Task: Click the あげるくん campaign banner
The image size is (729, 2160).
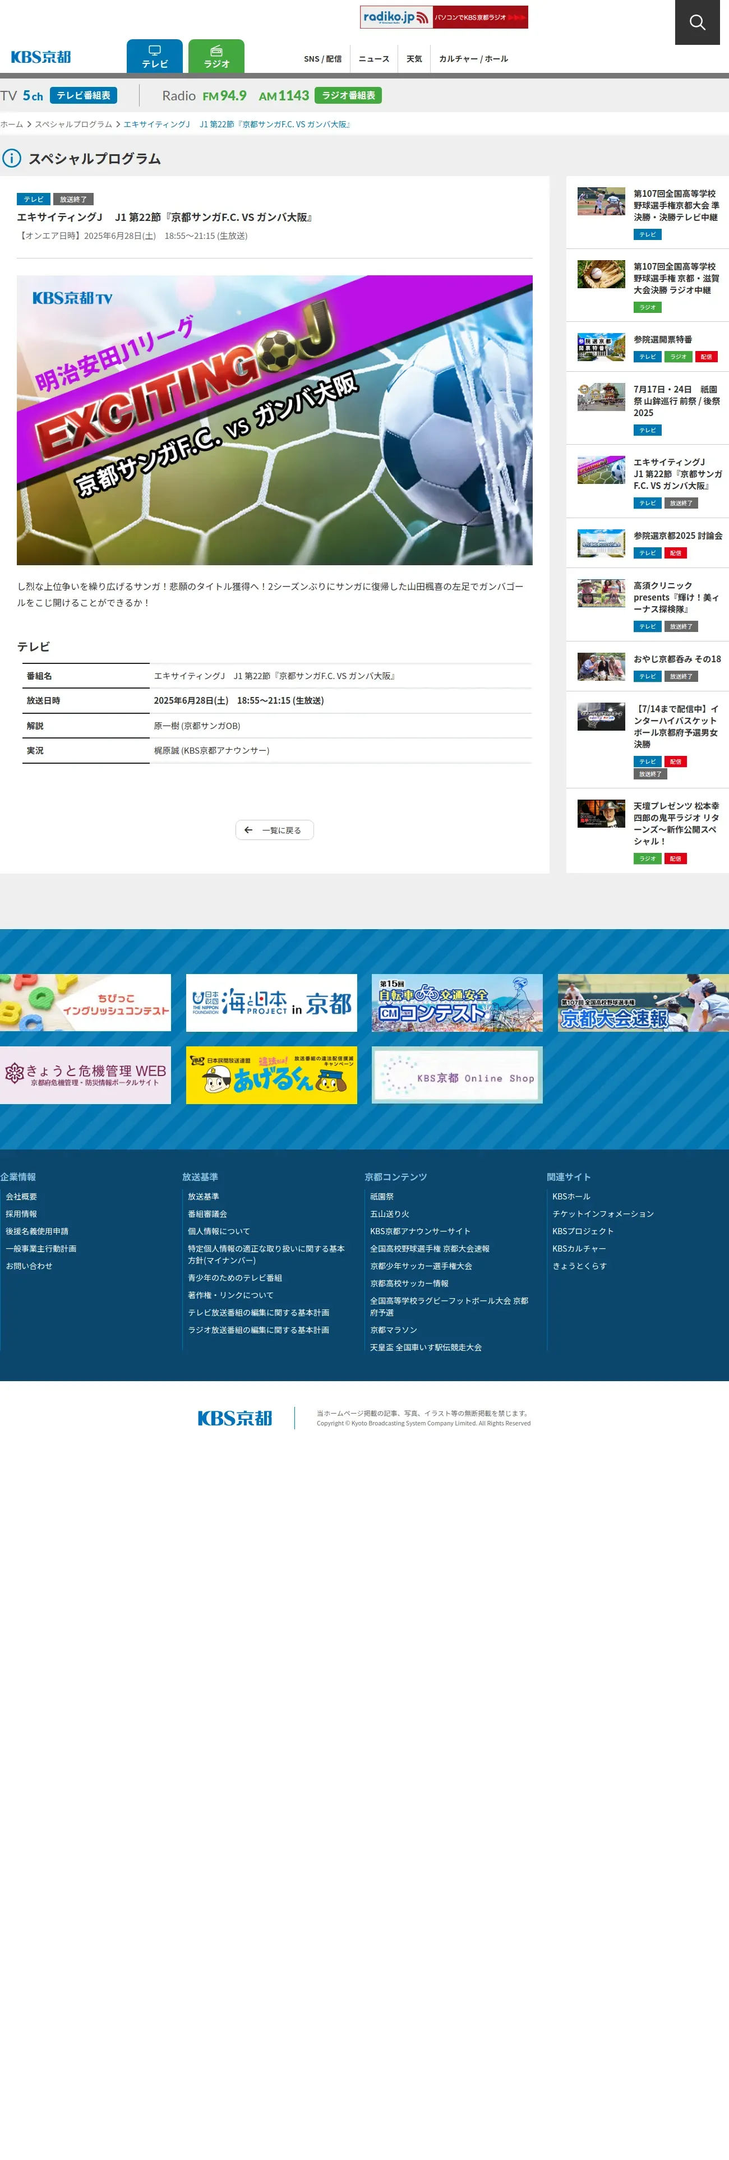Action: [x=271, y=1075]
